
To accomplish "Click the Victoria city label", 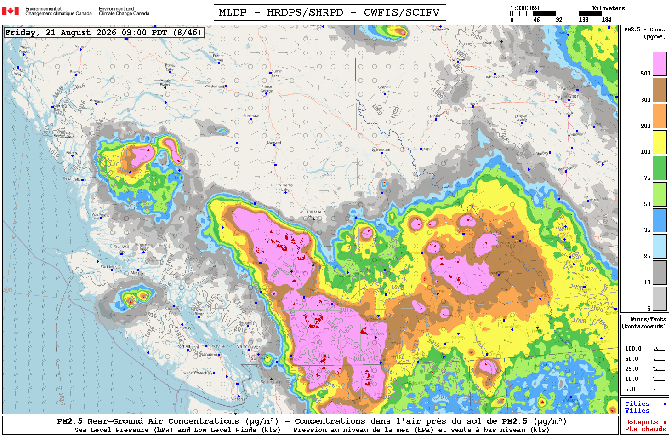I will pos(238,399).
